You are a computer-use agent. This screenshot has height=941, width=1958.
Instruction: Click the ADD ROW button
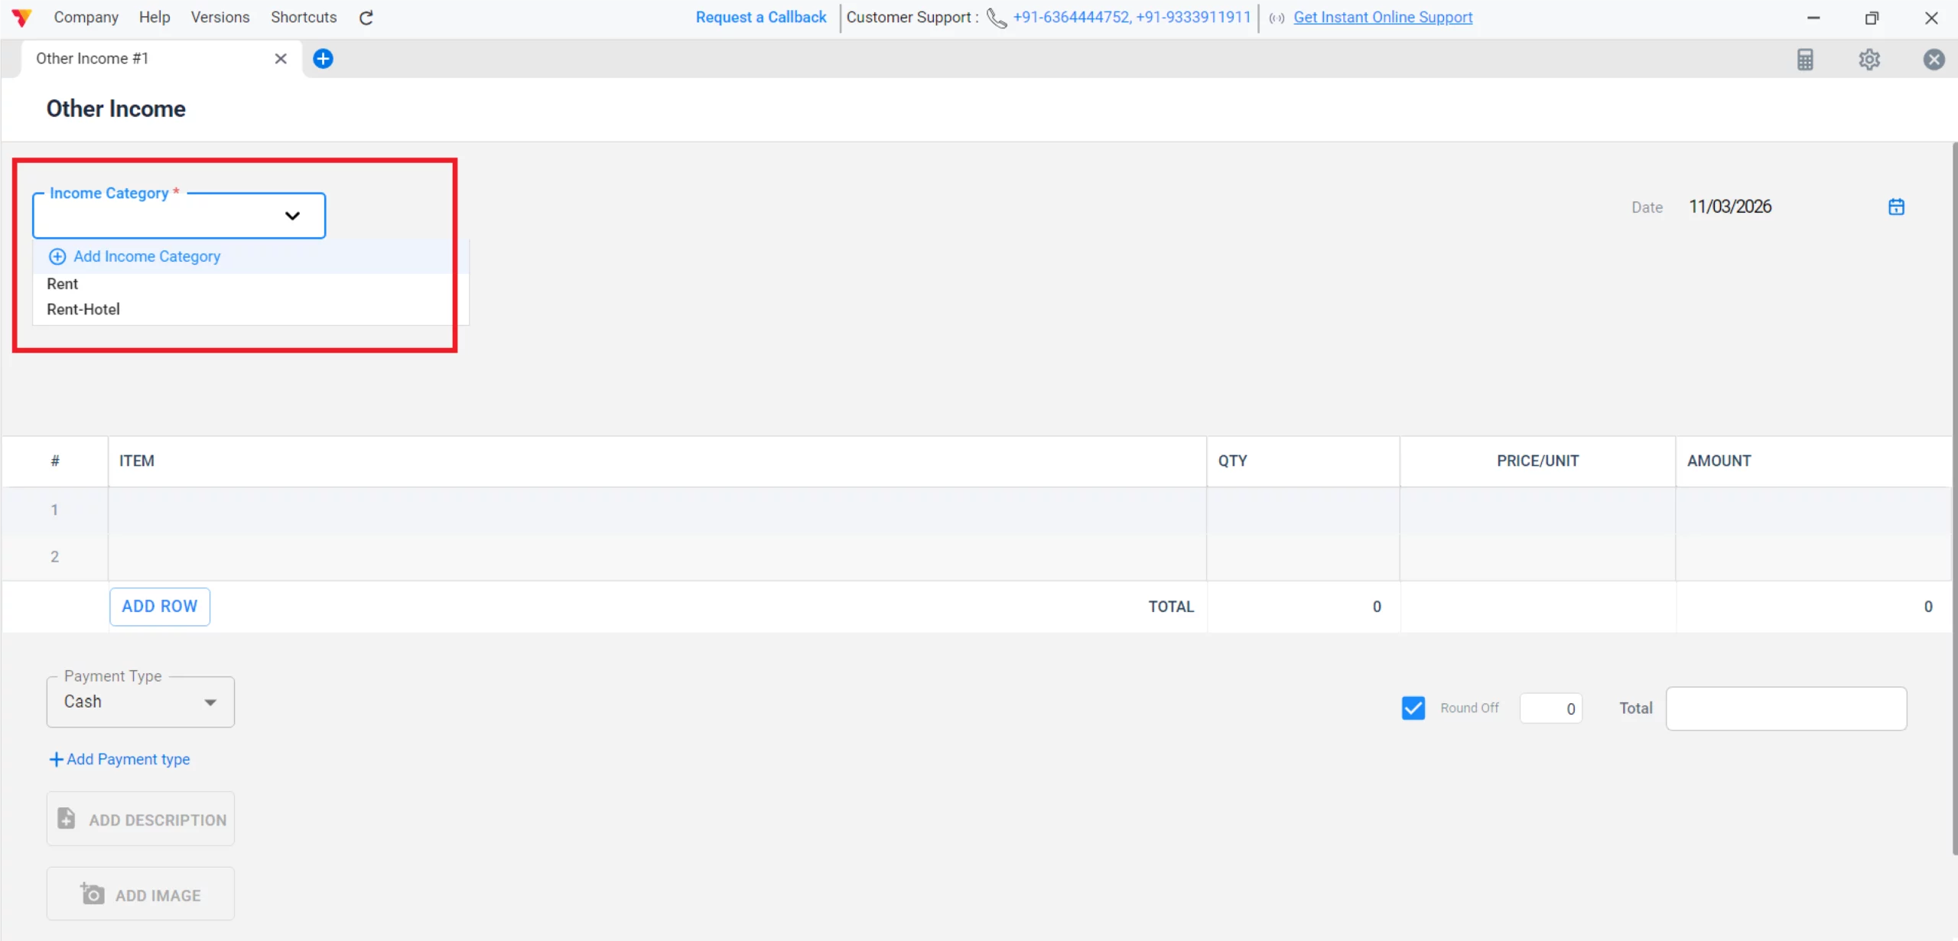(159, 606)
